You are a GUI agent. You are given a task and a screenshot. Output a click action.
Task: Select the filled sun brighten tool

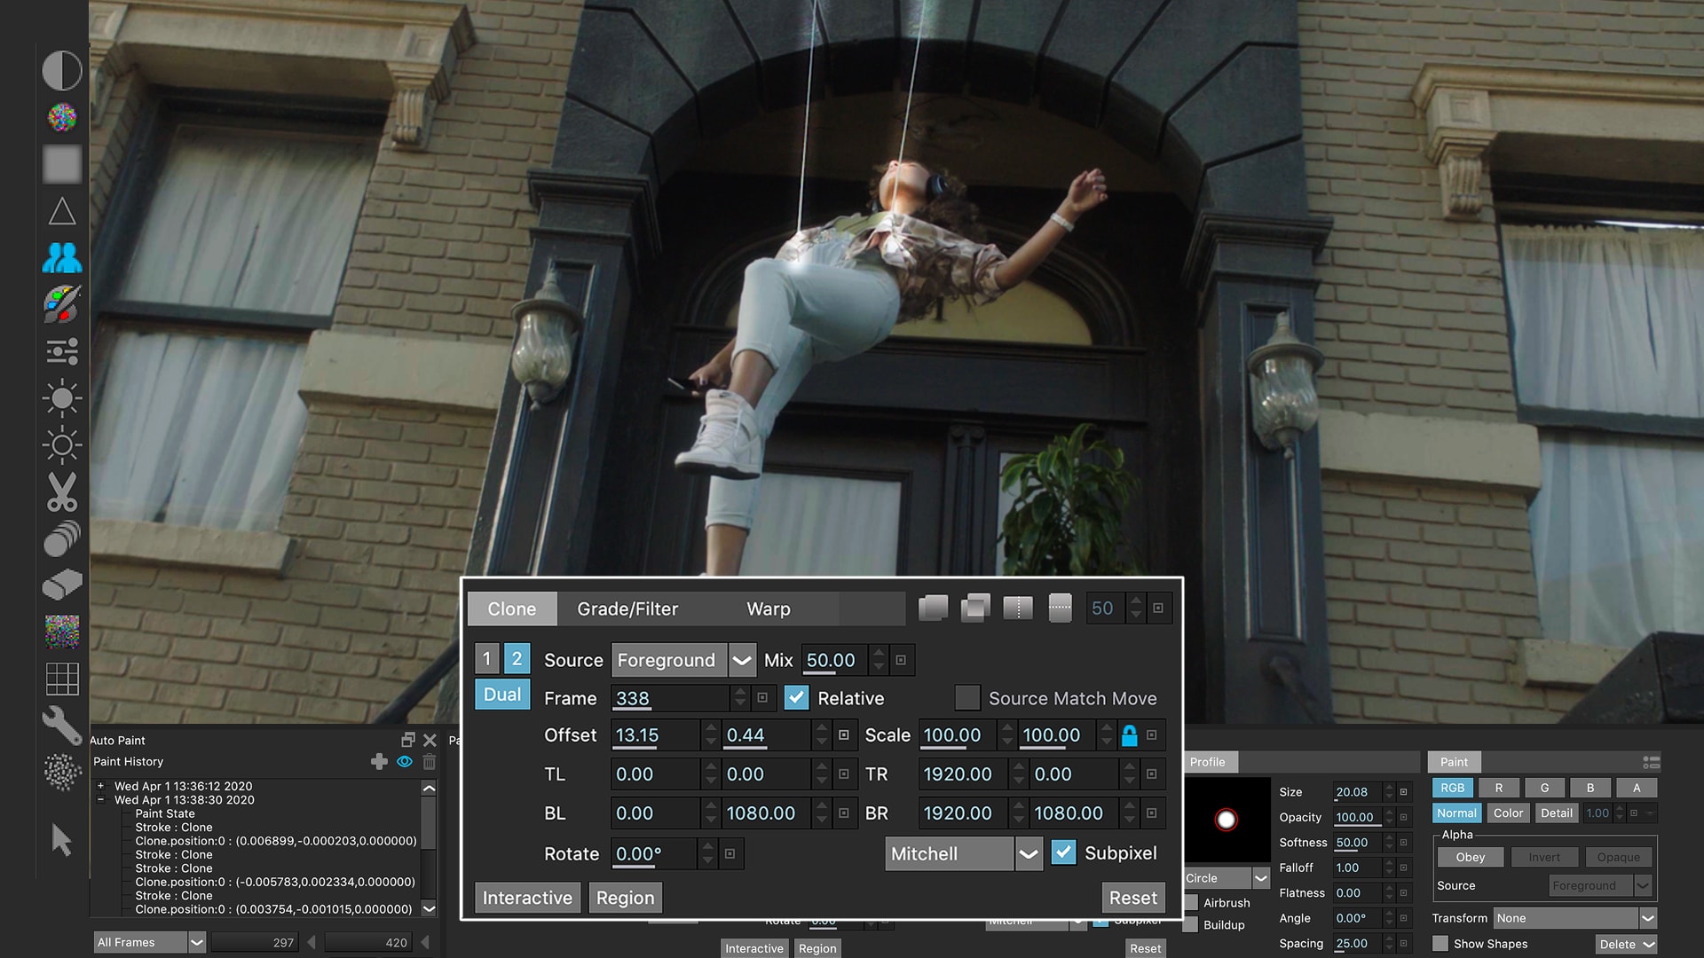[62, 398]
